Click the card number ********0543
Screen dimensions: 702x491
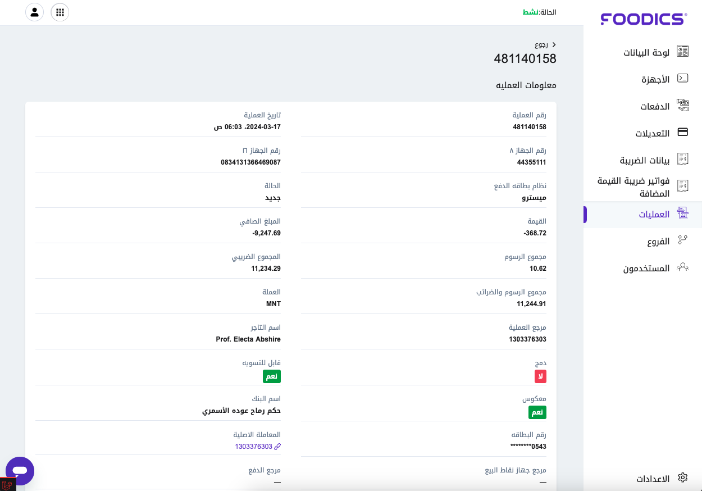tap(528, 447)
